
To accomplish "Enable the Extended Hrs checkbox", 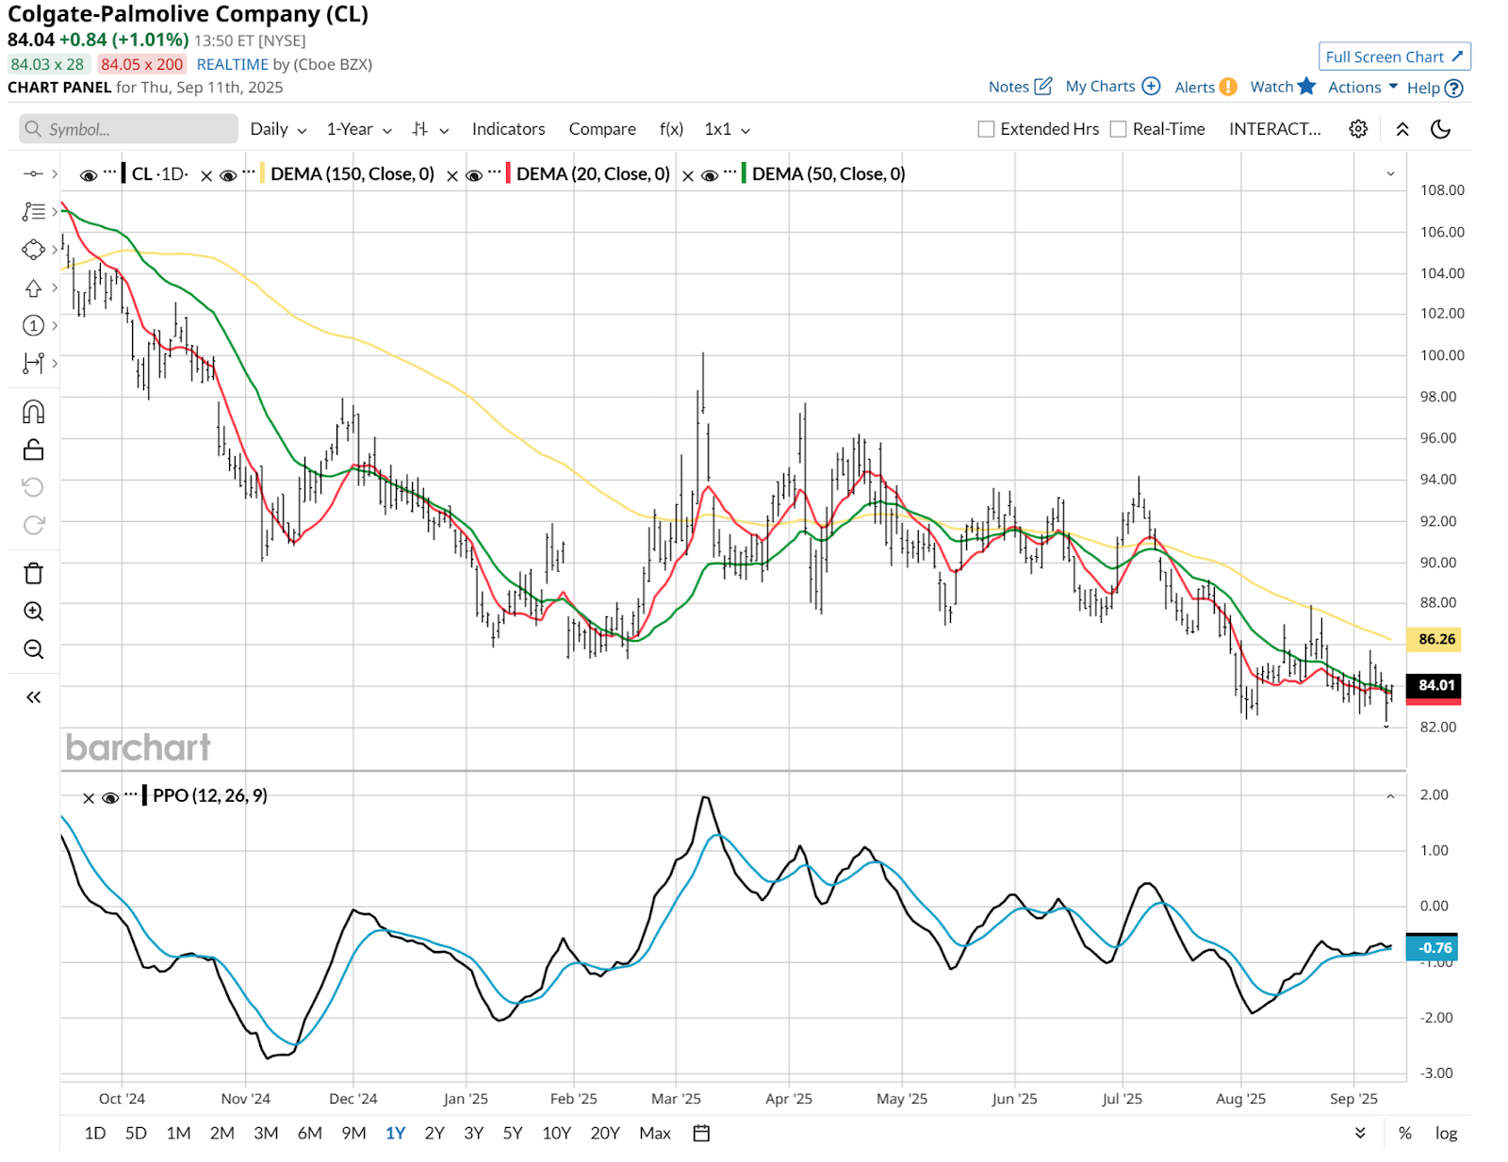I will [986, 129].
